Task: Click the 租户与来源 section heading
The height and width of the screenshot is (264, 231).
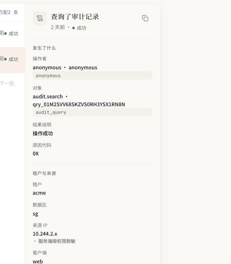Action: 44,173
